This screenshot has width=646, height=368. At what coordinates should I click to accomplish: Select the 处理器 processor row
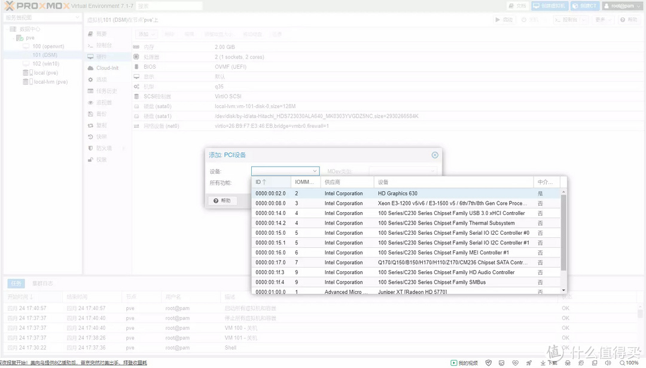[387, 57]
